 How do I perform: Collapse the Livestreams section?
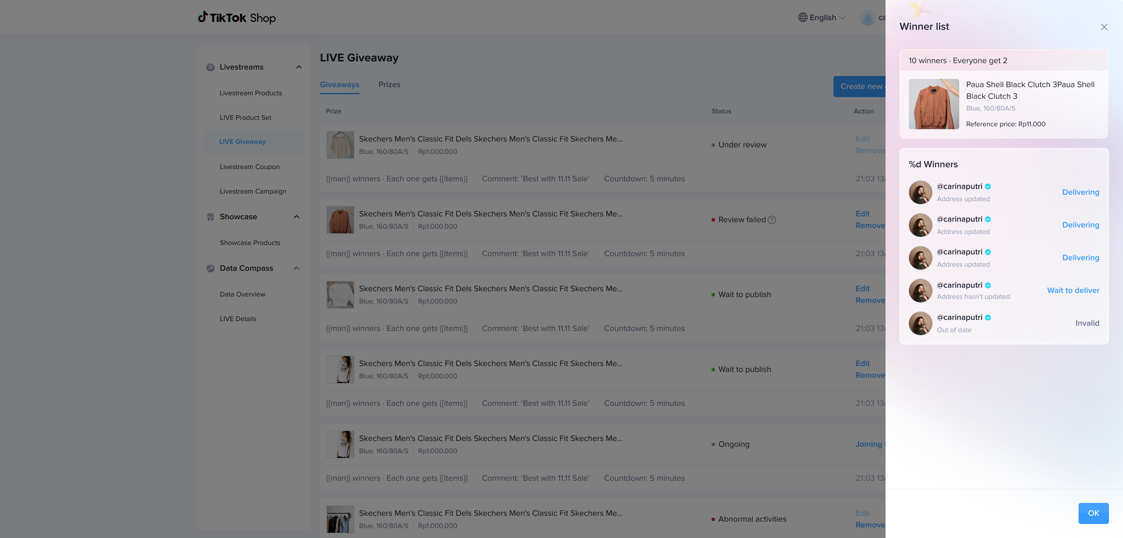pos(299,67)
